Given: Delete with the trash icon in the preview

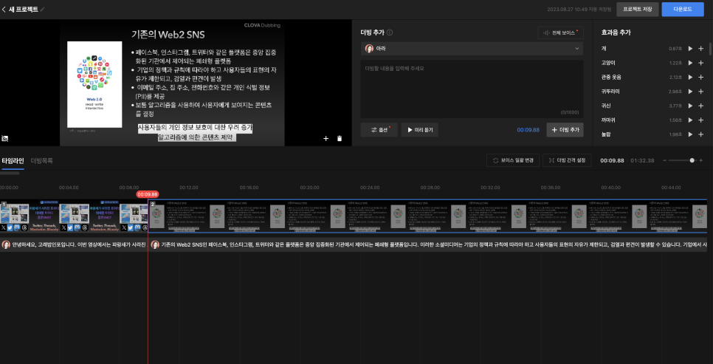Looking at the screenshot, I should coord(340,138).
